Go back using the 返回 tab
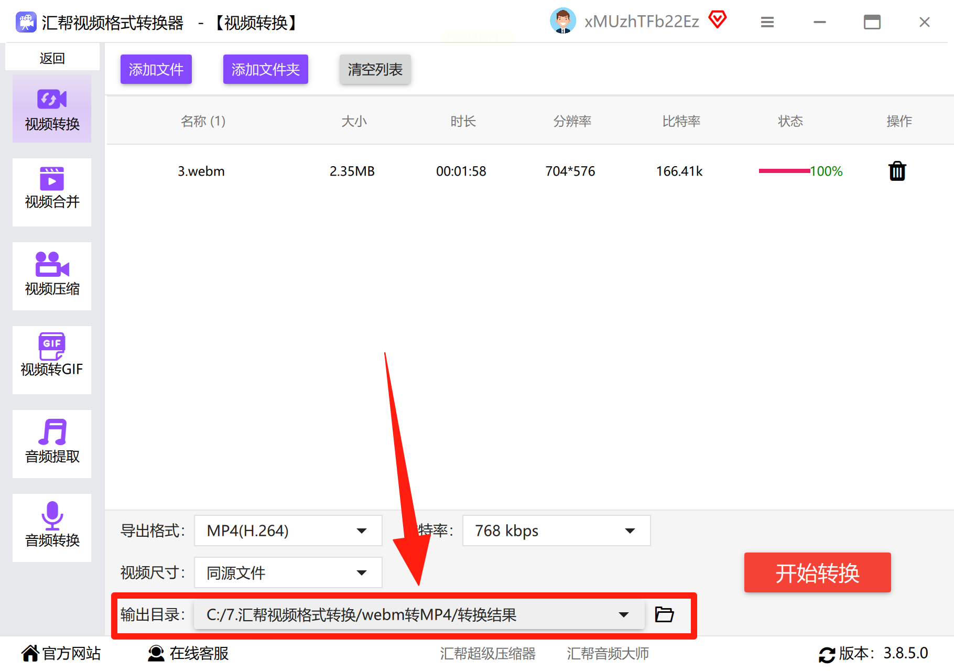 tap(52, 58)
